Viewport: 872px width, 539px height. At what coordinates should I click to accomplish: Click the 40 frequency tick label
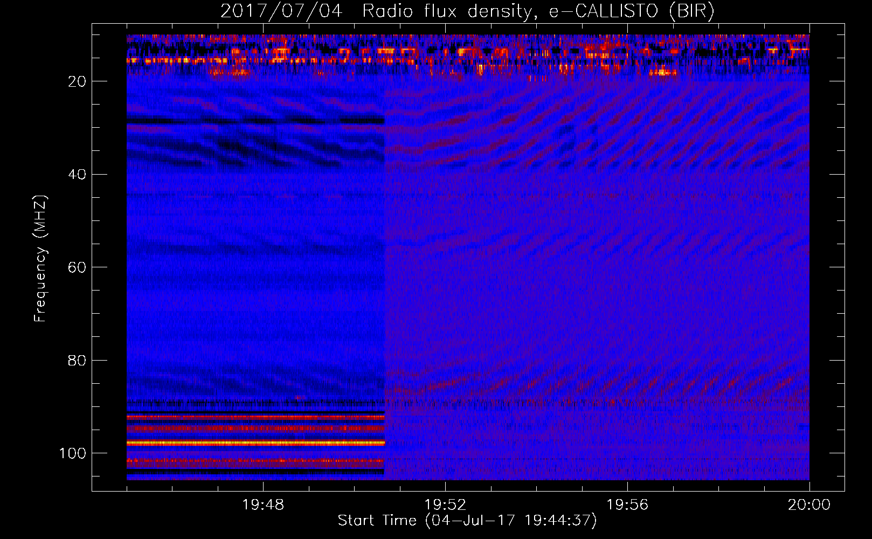(78, 175)
